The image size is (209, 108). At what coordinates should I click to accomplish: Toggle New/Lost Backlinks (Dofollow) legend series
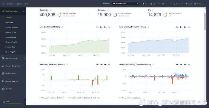click(52, 98)
